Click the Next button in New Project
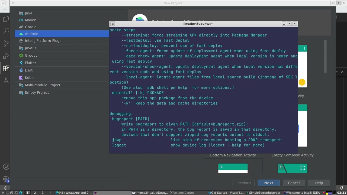 pyautogui.click(x=269, y=183)
